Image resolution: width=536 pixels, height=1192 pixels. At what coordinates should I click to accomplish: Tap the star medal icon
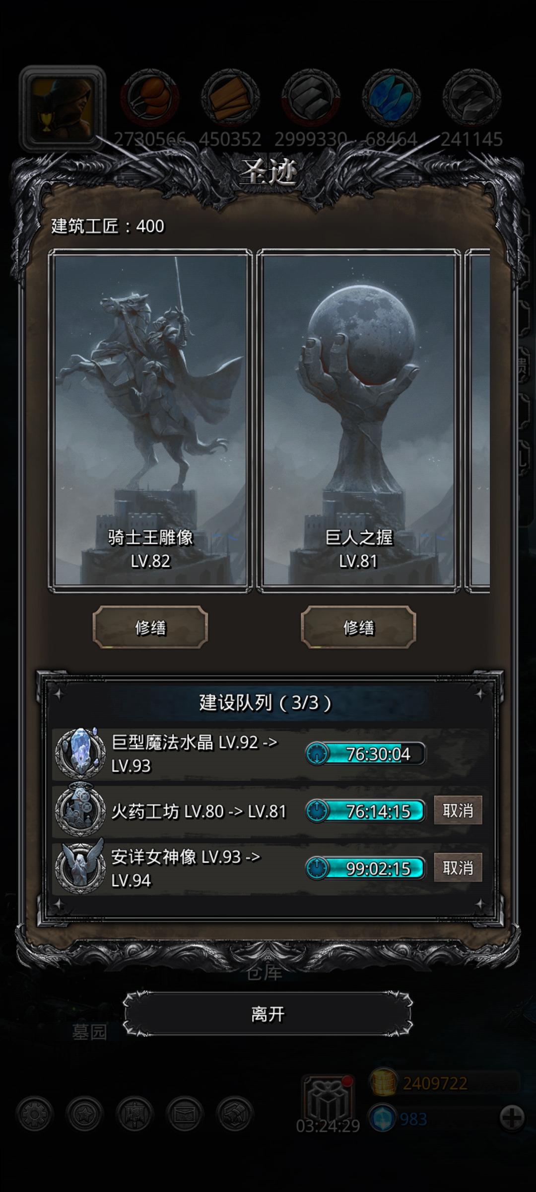84,1114
